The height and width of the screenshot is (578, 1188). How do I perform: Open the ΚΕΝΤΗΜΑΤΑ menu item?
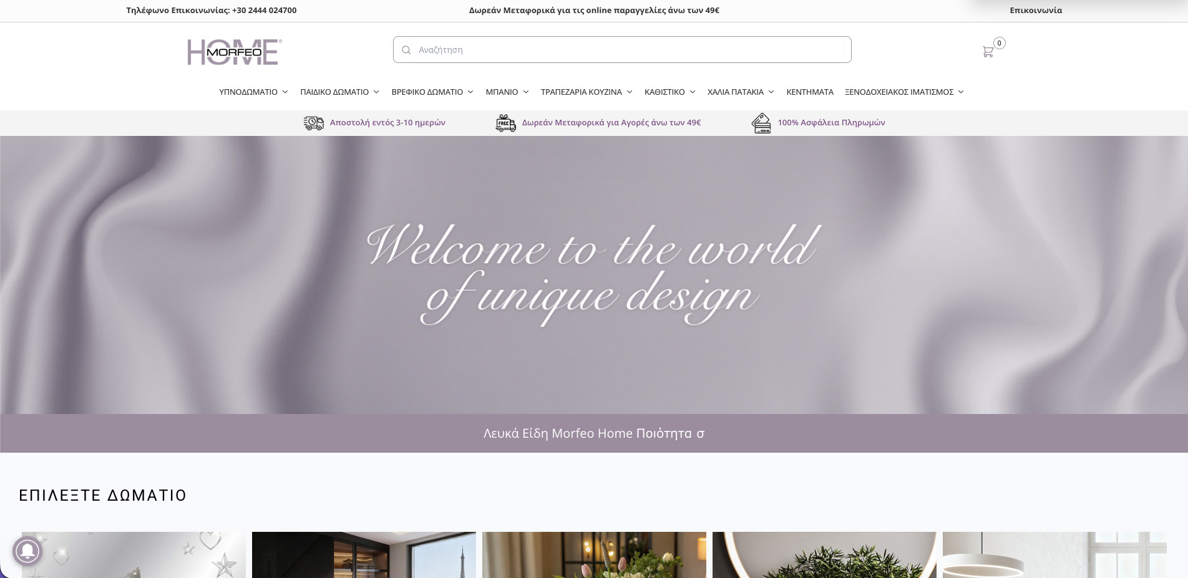tap(810, 92)
